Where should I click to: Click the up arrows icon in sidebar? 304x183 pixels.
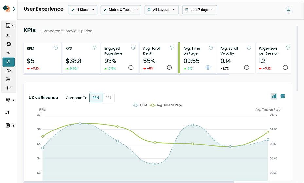pyautogui.click(x=9, y=88)
